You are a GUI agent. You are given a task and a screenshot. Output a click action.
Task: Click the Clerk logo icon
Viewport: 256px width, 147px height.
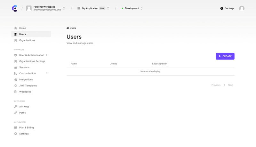click(x=15, y=8)
